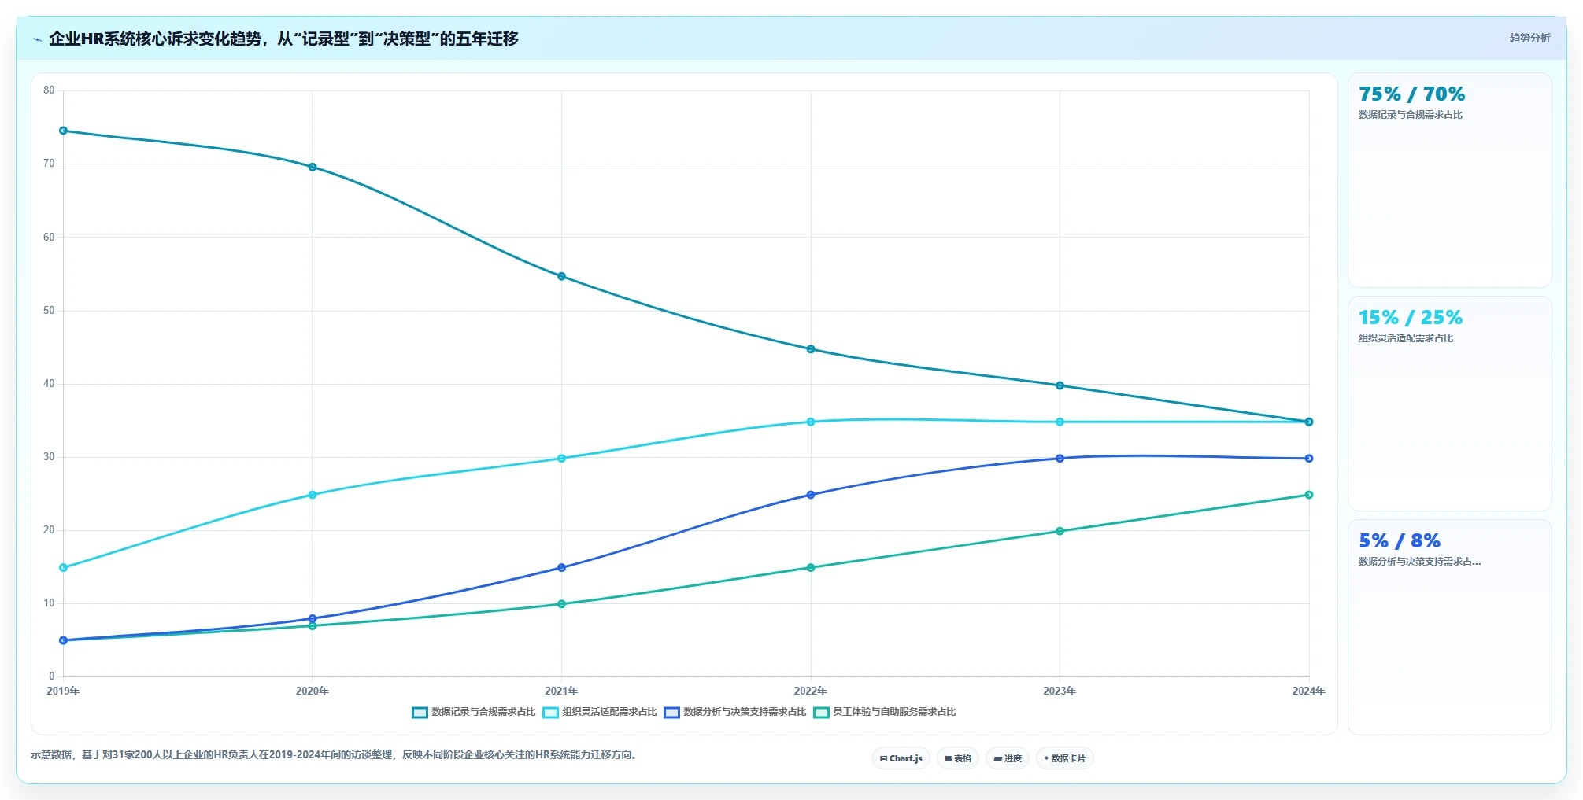The image size is (1583, 800).
Task: Select 2021年 point on 员工体验与自助服务 line
Action: click(561, 604)
